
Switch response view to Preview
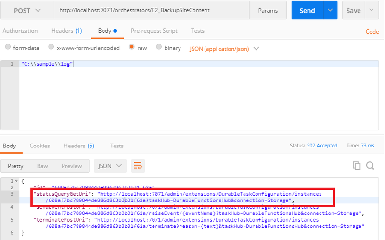coord(72,166)
